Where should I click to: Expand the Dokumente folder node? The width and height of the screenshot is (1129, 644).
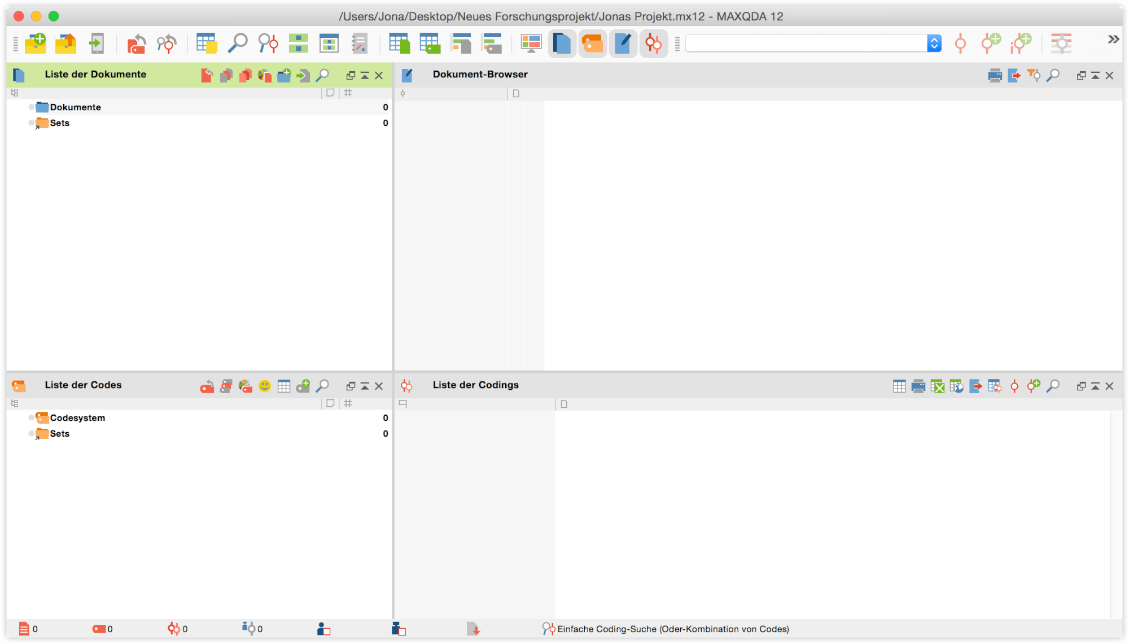point(32,107)
